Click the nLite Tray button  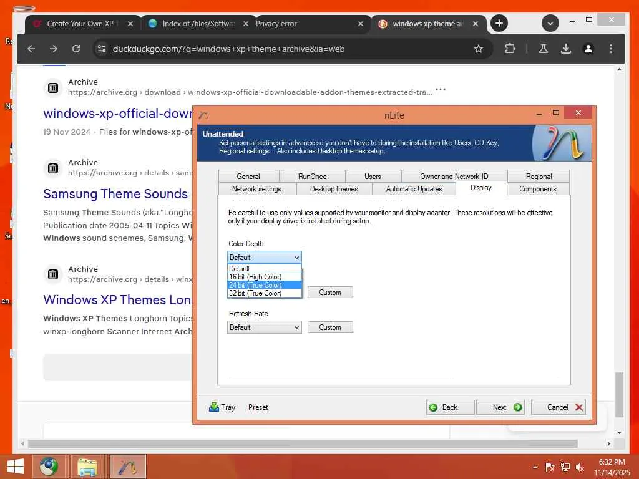click(222, 407)
